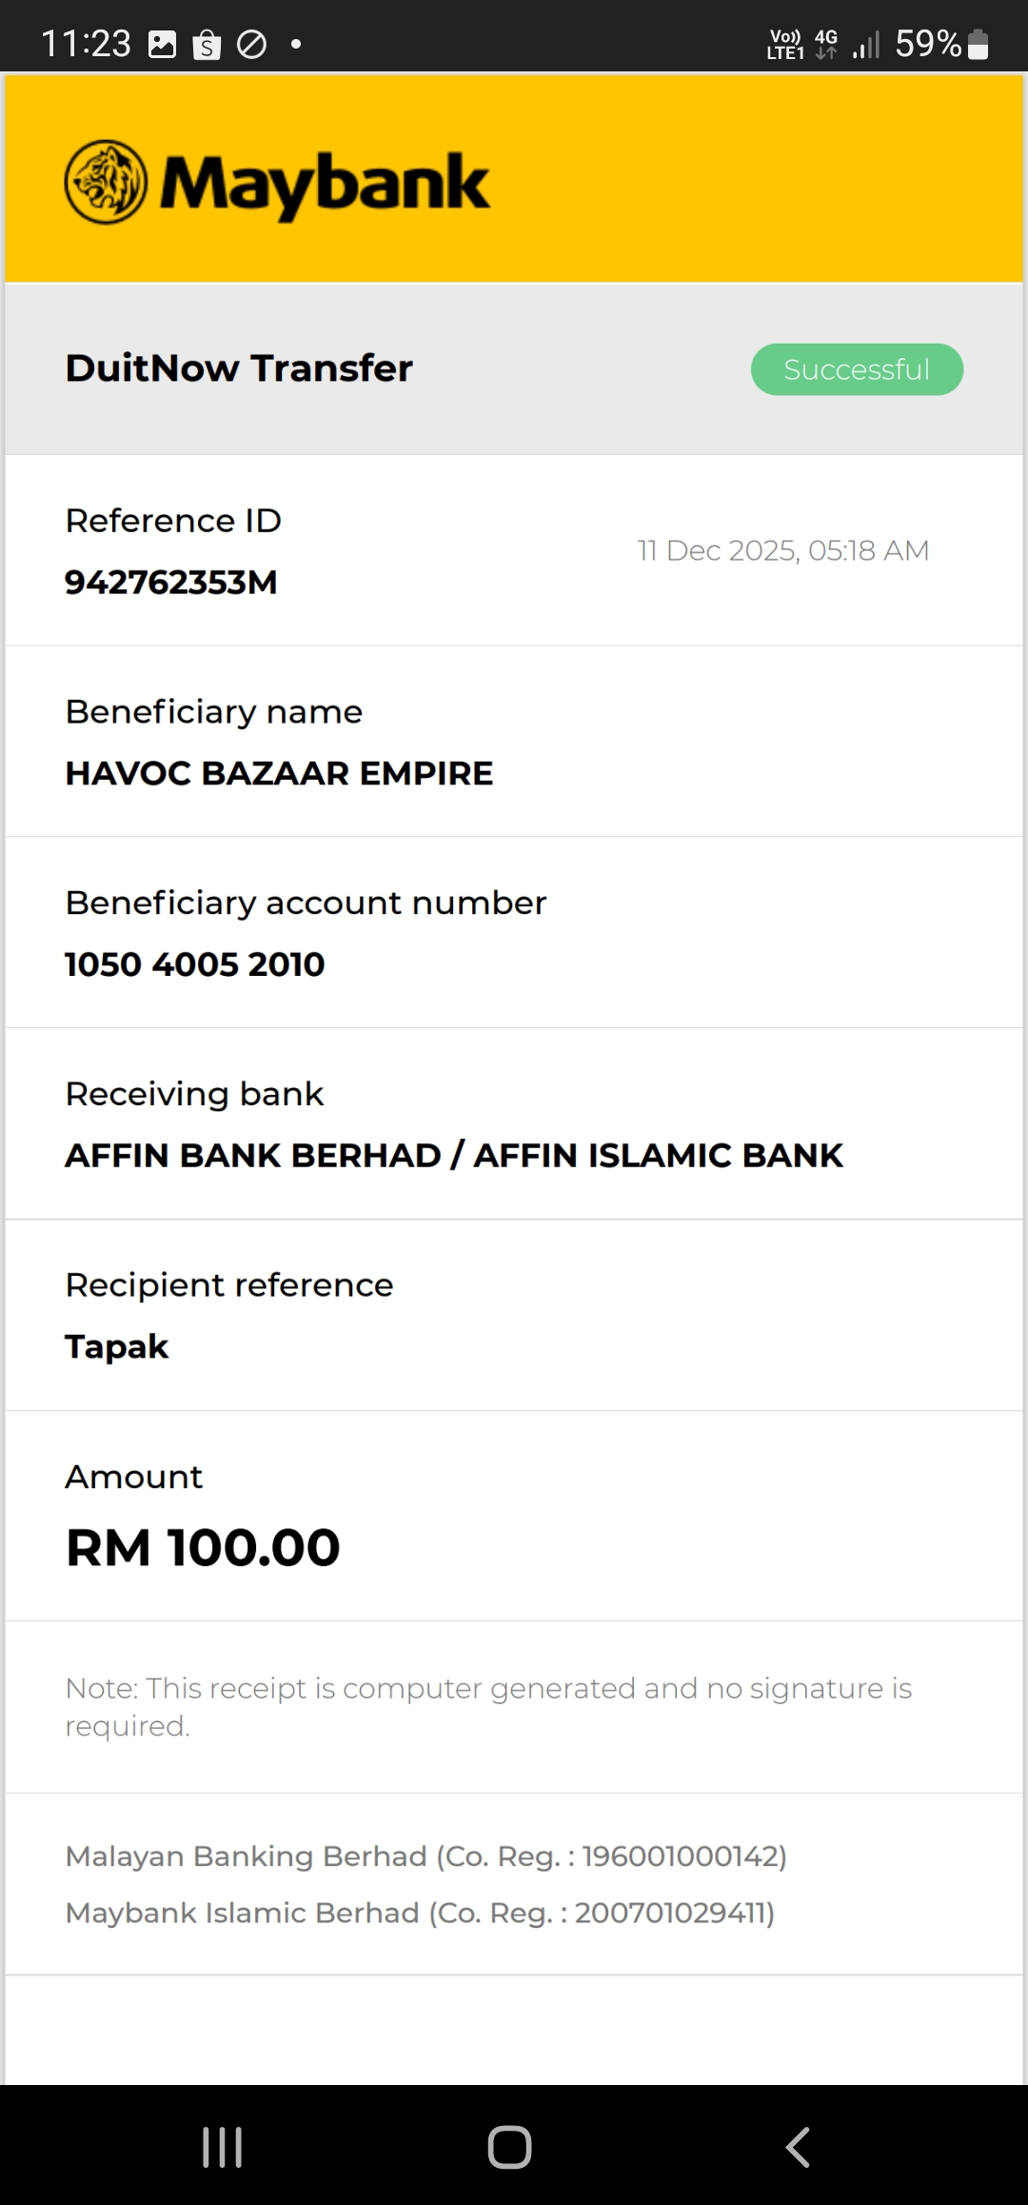Tap the DuitNow Transfer heading
Screen dimensions: 1028x2205
point(239,368)
